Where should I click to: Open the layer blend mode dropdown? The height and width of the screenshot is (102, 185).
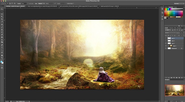point(170,33)
